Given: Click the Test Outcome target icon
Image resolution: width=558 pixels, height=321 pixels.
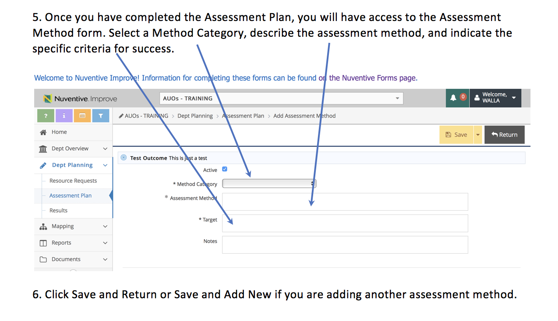Looking at the screenshot, I should point(124,158).
